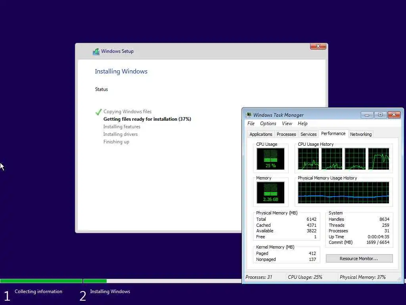Image resolution: width=406 pixels, height=305 pixels.
Task: Click the System Processes row label in Task Manager
Action: point(338,231)
